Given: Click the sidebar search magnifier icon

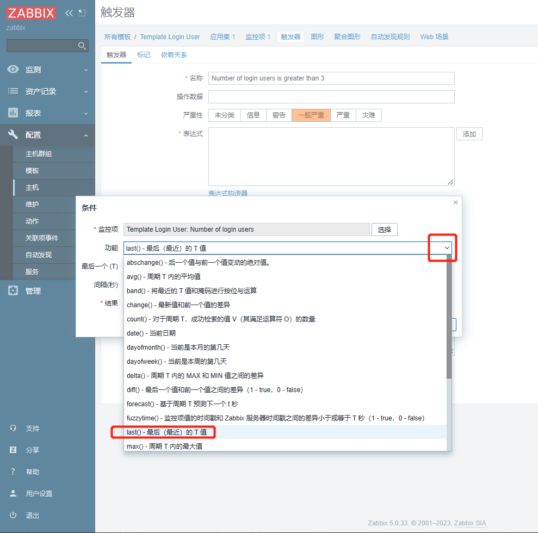Looking at the screenshot, I should point(82,46).
